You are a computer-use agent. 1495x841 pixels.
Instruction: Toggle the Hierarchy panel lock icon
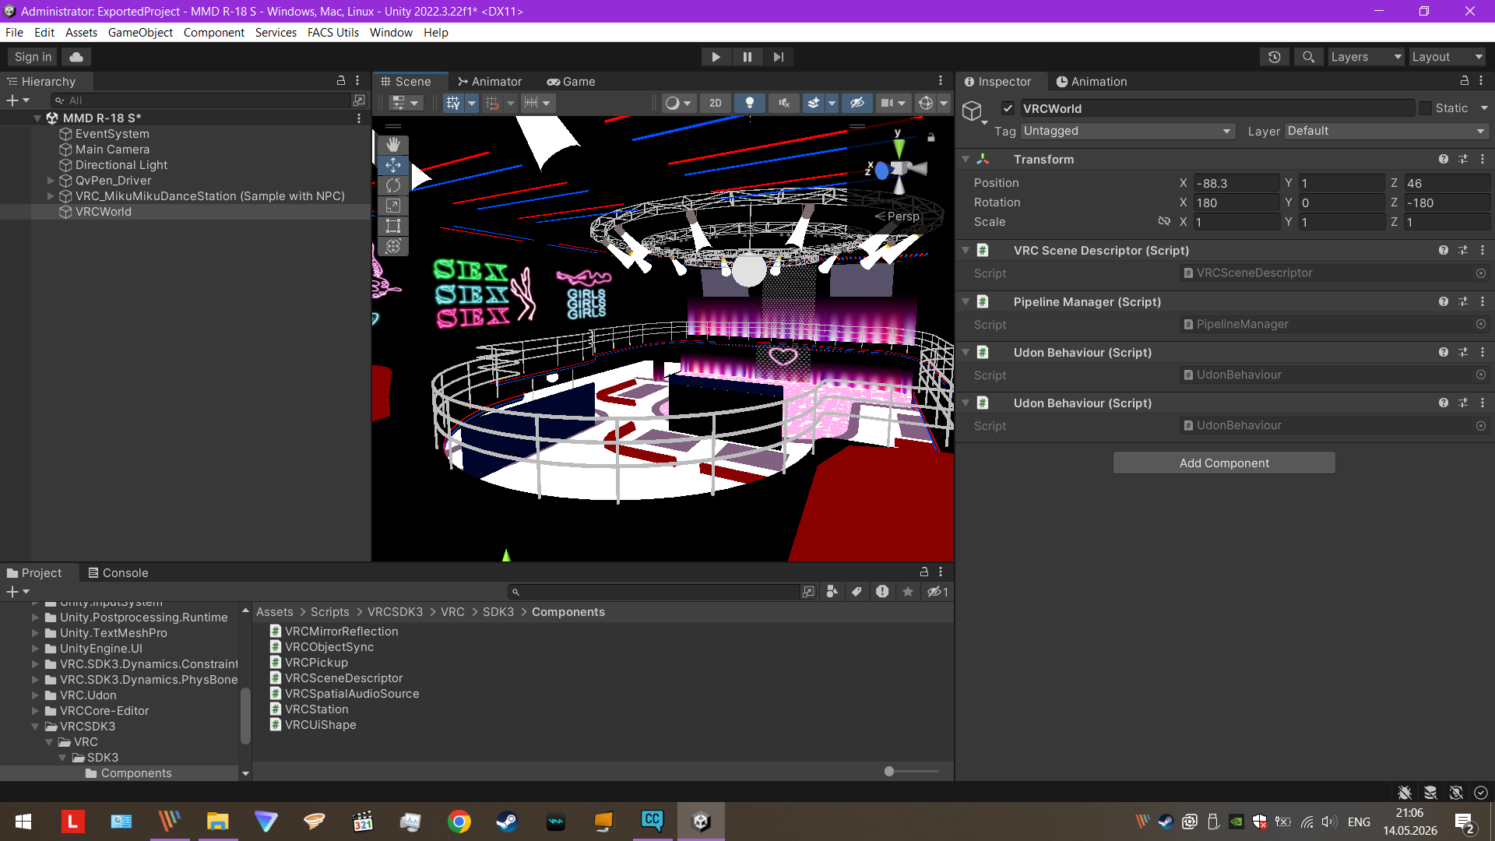[341, 81]
